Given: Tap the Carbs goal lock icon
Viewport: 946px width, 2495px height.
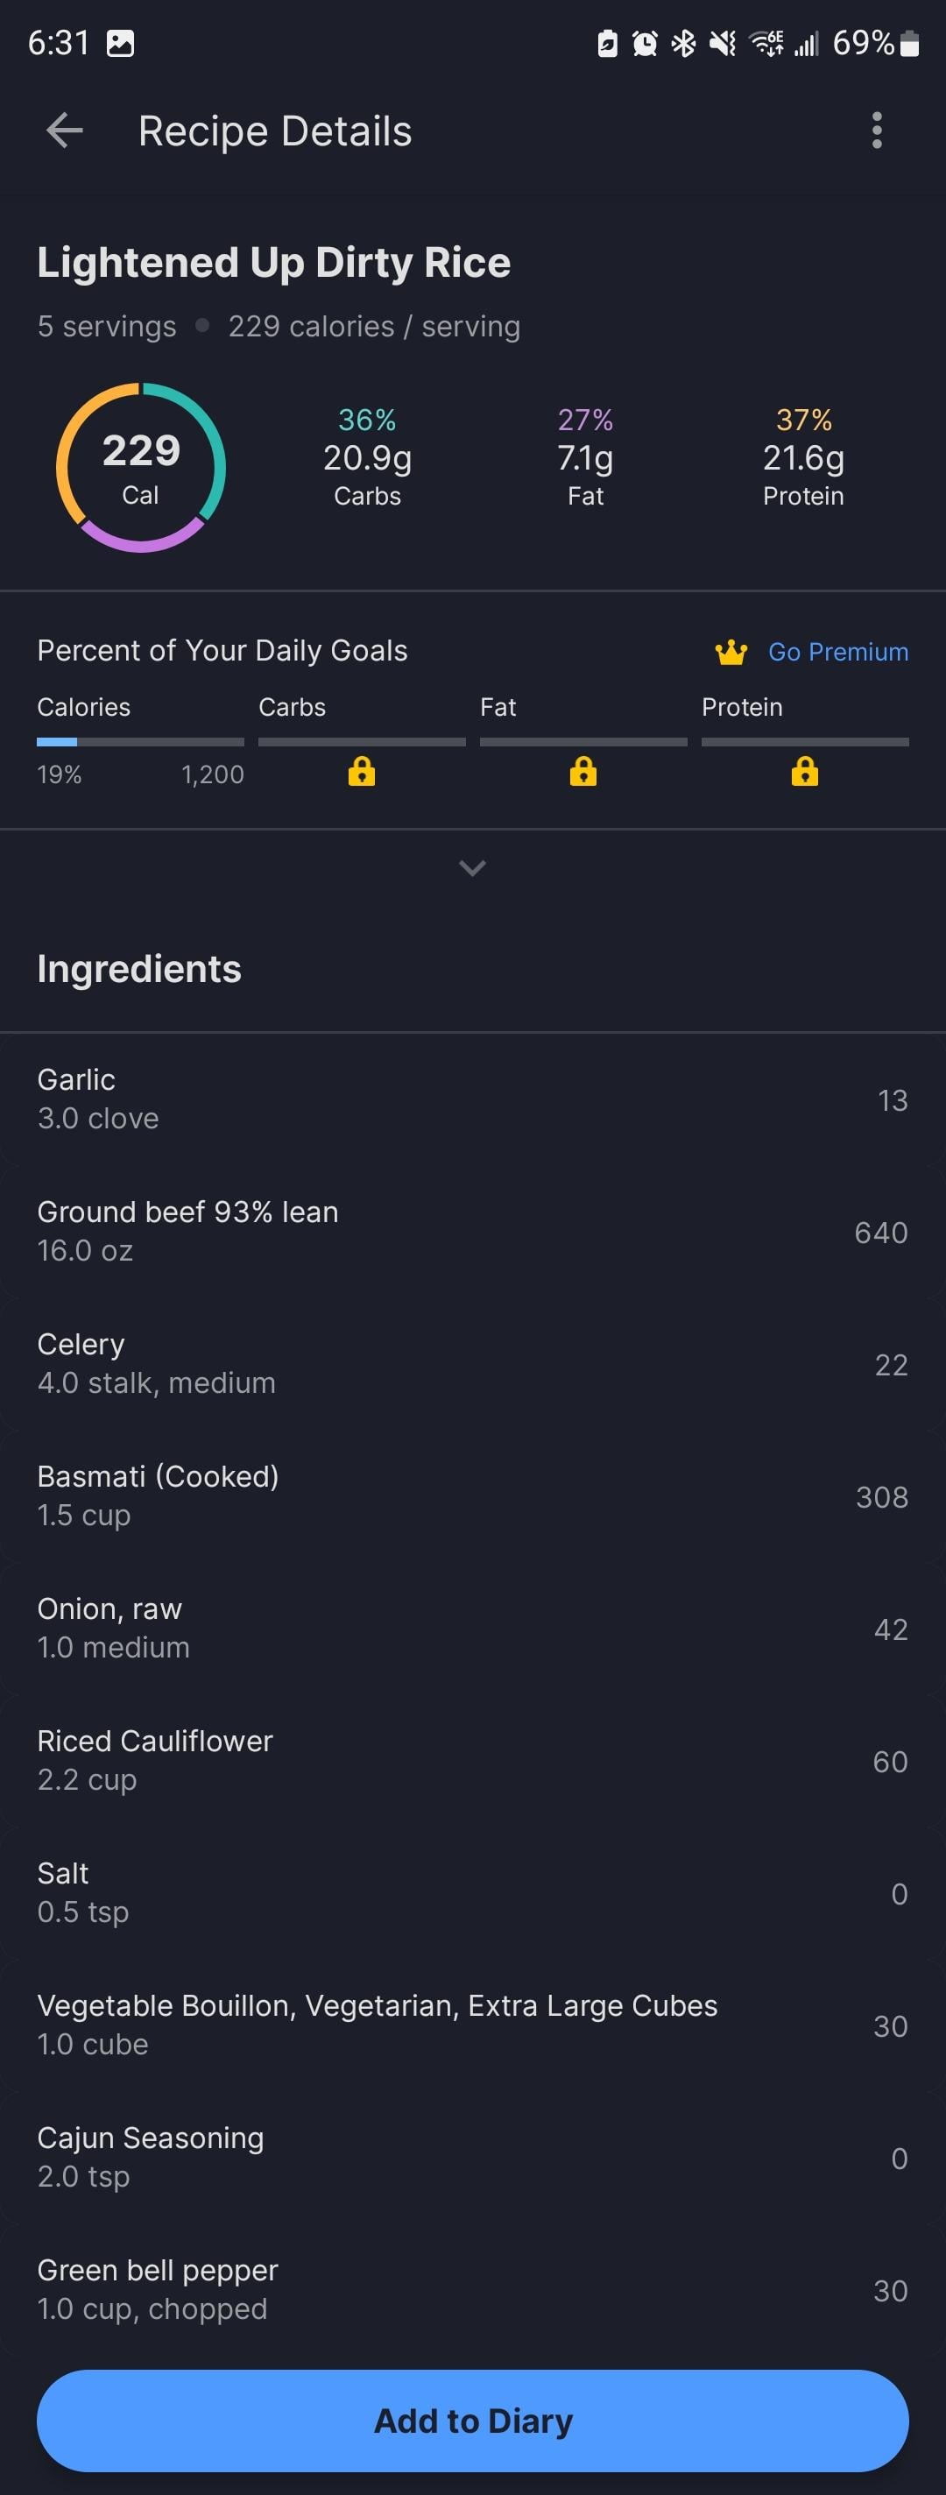Looking at the screenshot, I should [x=361, y=772].
